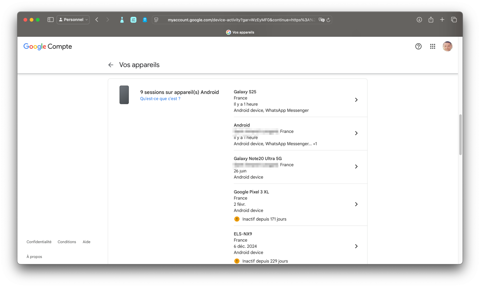
Task: Click the Android phone device thumbnail
Action: [124, 95]
